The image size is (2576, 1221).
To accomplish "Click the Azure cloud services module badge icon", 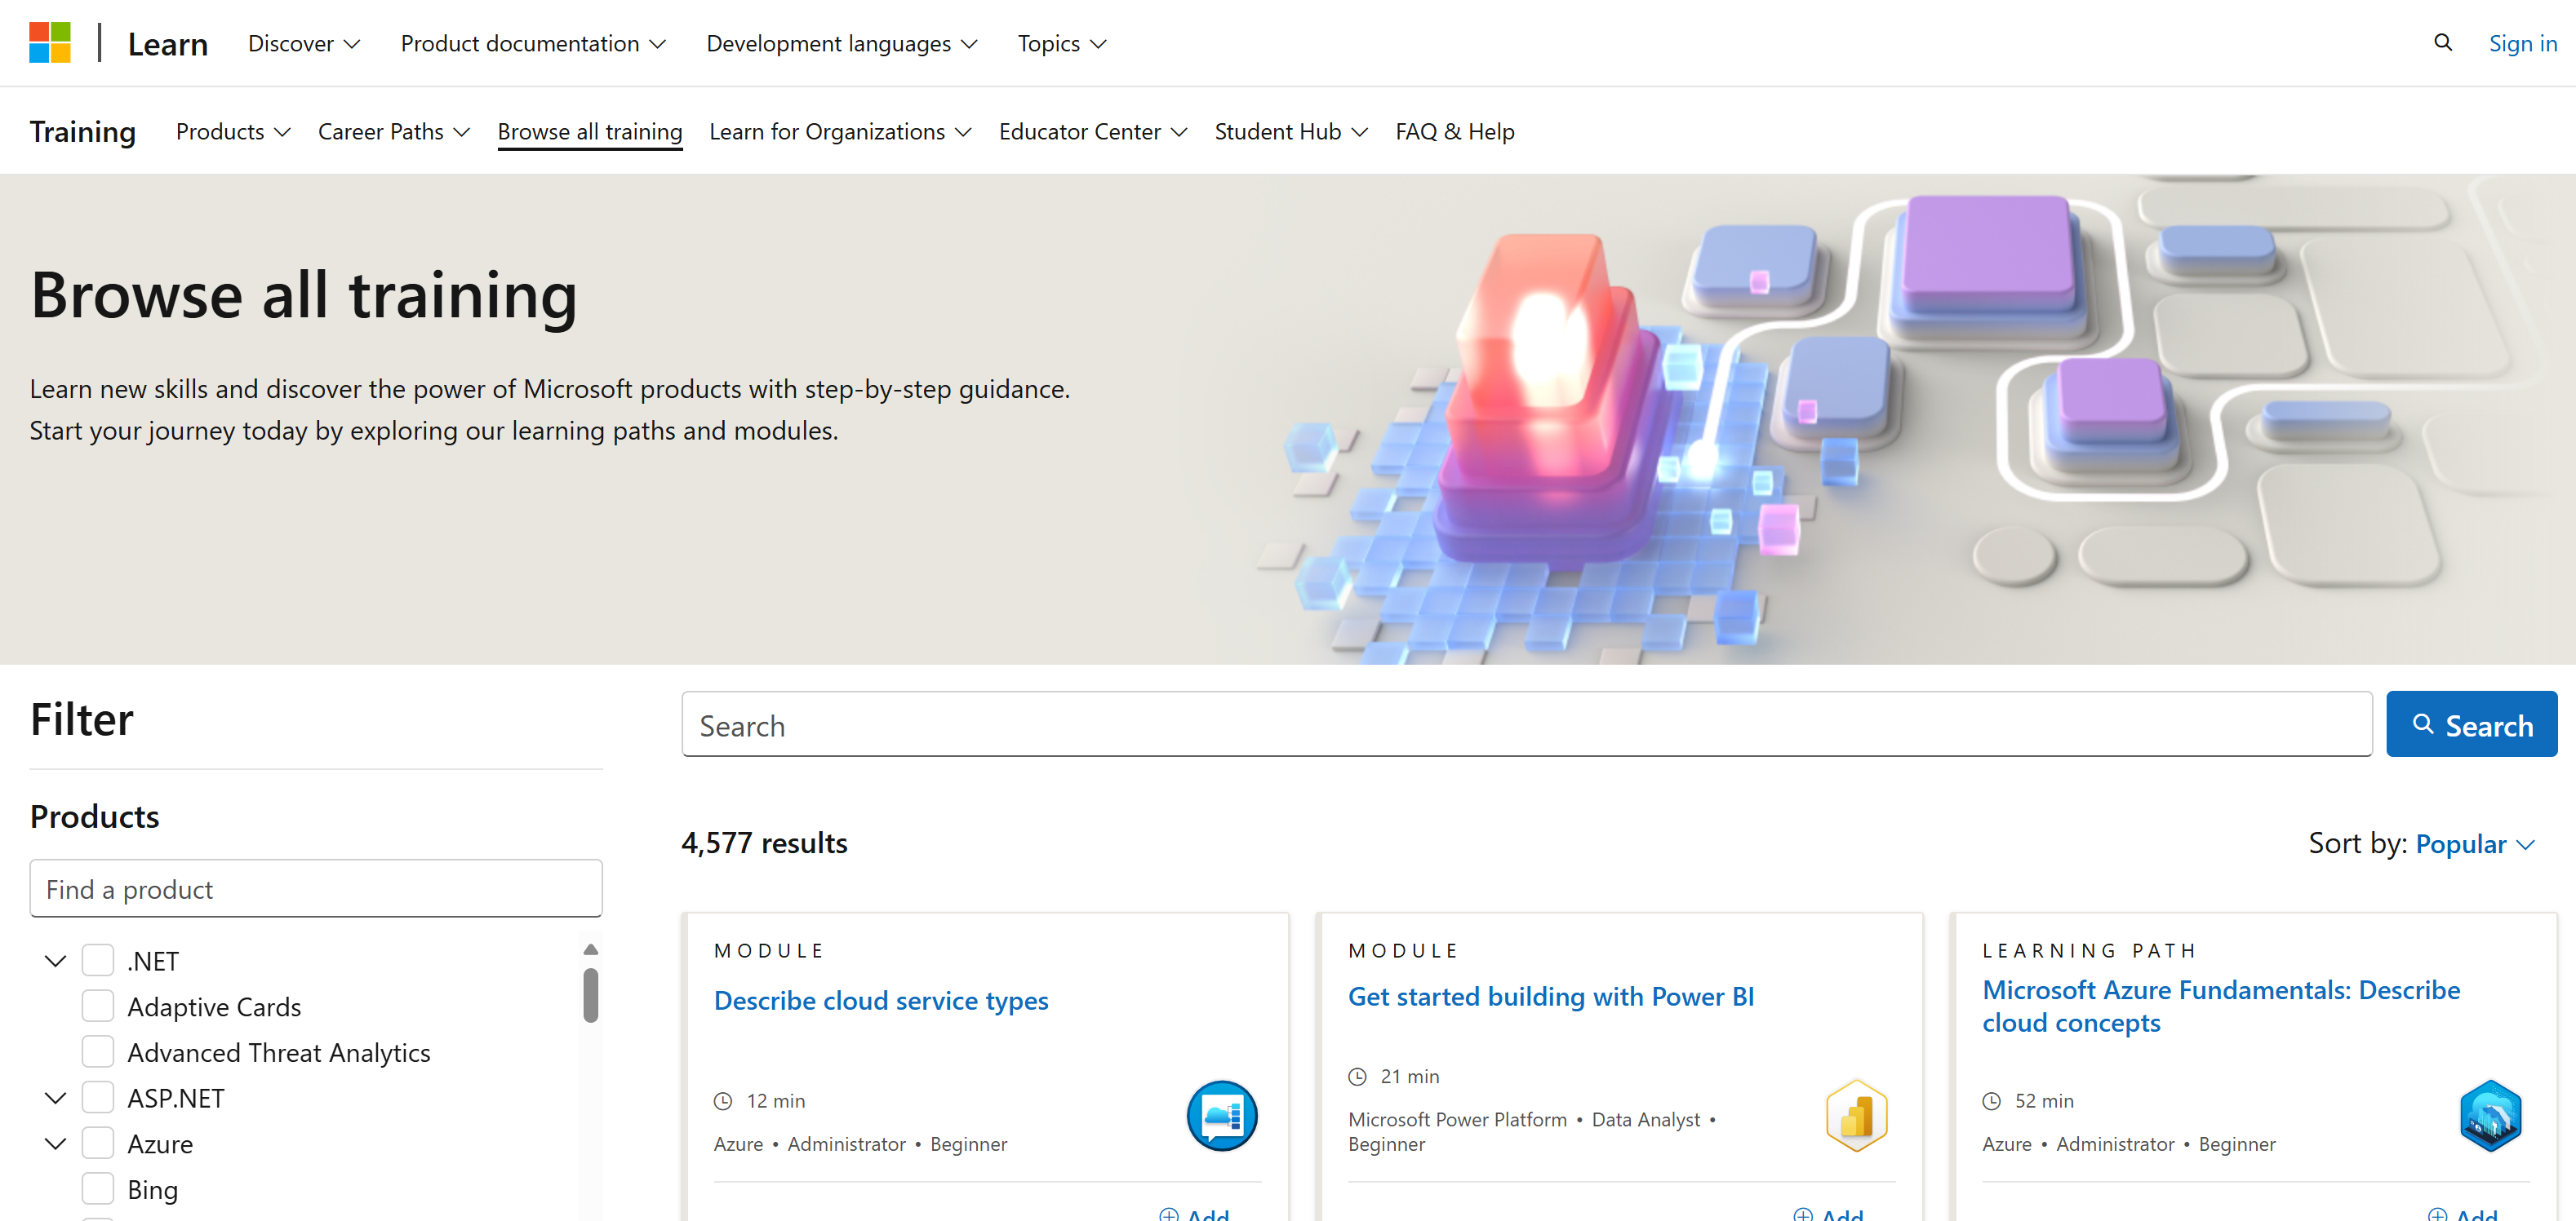I will [1221, 1115].
